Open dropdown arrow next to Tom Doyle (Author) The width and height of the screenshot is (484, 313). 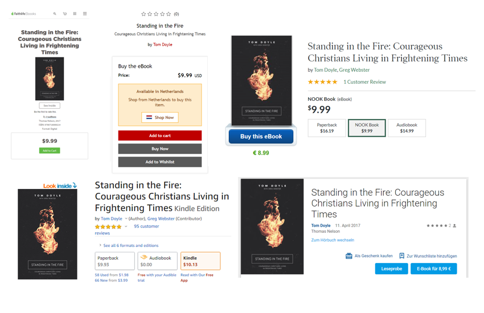(126, 219)
